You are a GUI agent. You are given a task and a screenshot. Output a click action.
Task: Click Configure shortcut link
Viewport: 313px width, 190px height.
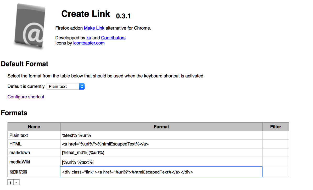(x=26, y=97)
